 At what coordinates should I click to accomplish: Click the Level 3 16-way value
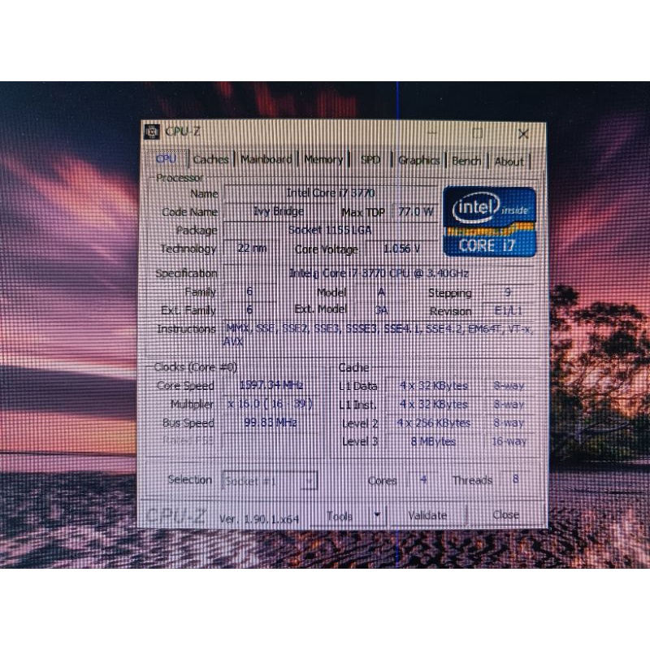click(x=509, y=441)
